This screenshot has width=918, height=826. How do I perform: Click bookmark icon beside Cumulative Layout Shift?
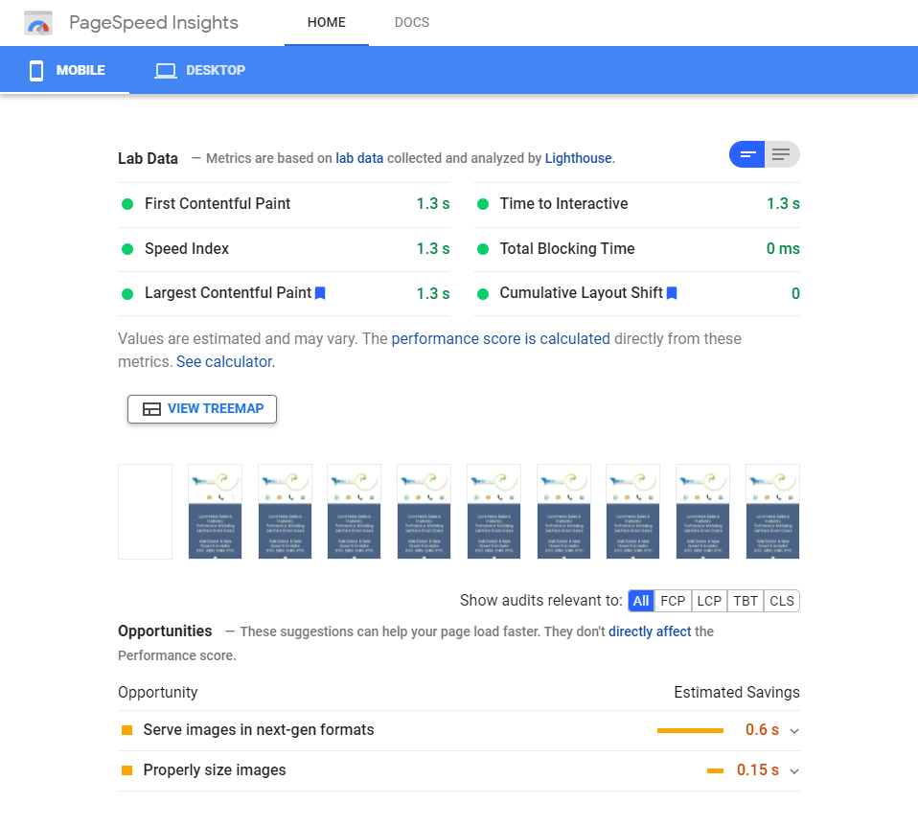click(672, 293)
